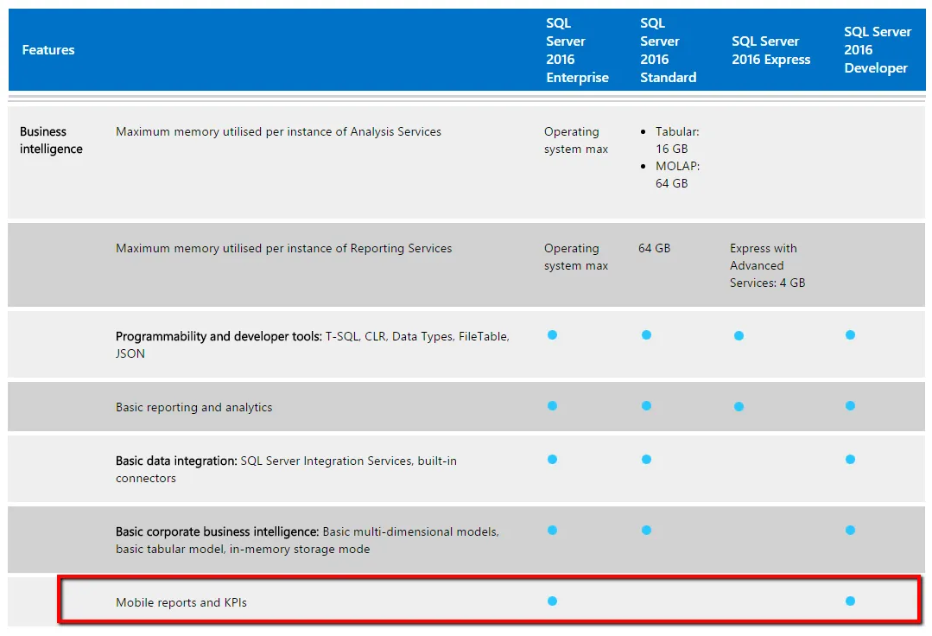Click the Tabular: 16 GB bullet
This screenshot has width=932, height=636.
pyautogui.click(x=677, y=140)
